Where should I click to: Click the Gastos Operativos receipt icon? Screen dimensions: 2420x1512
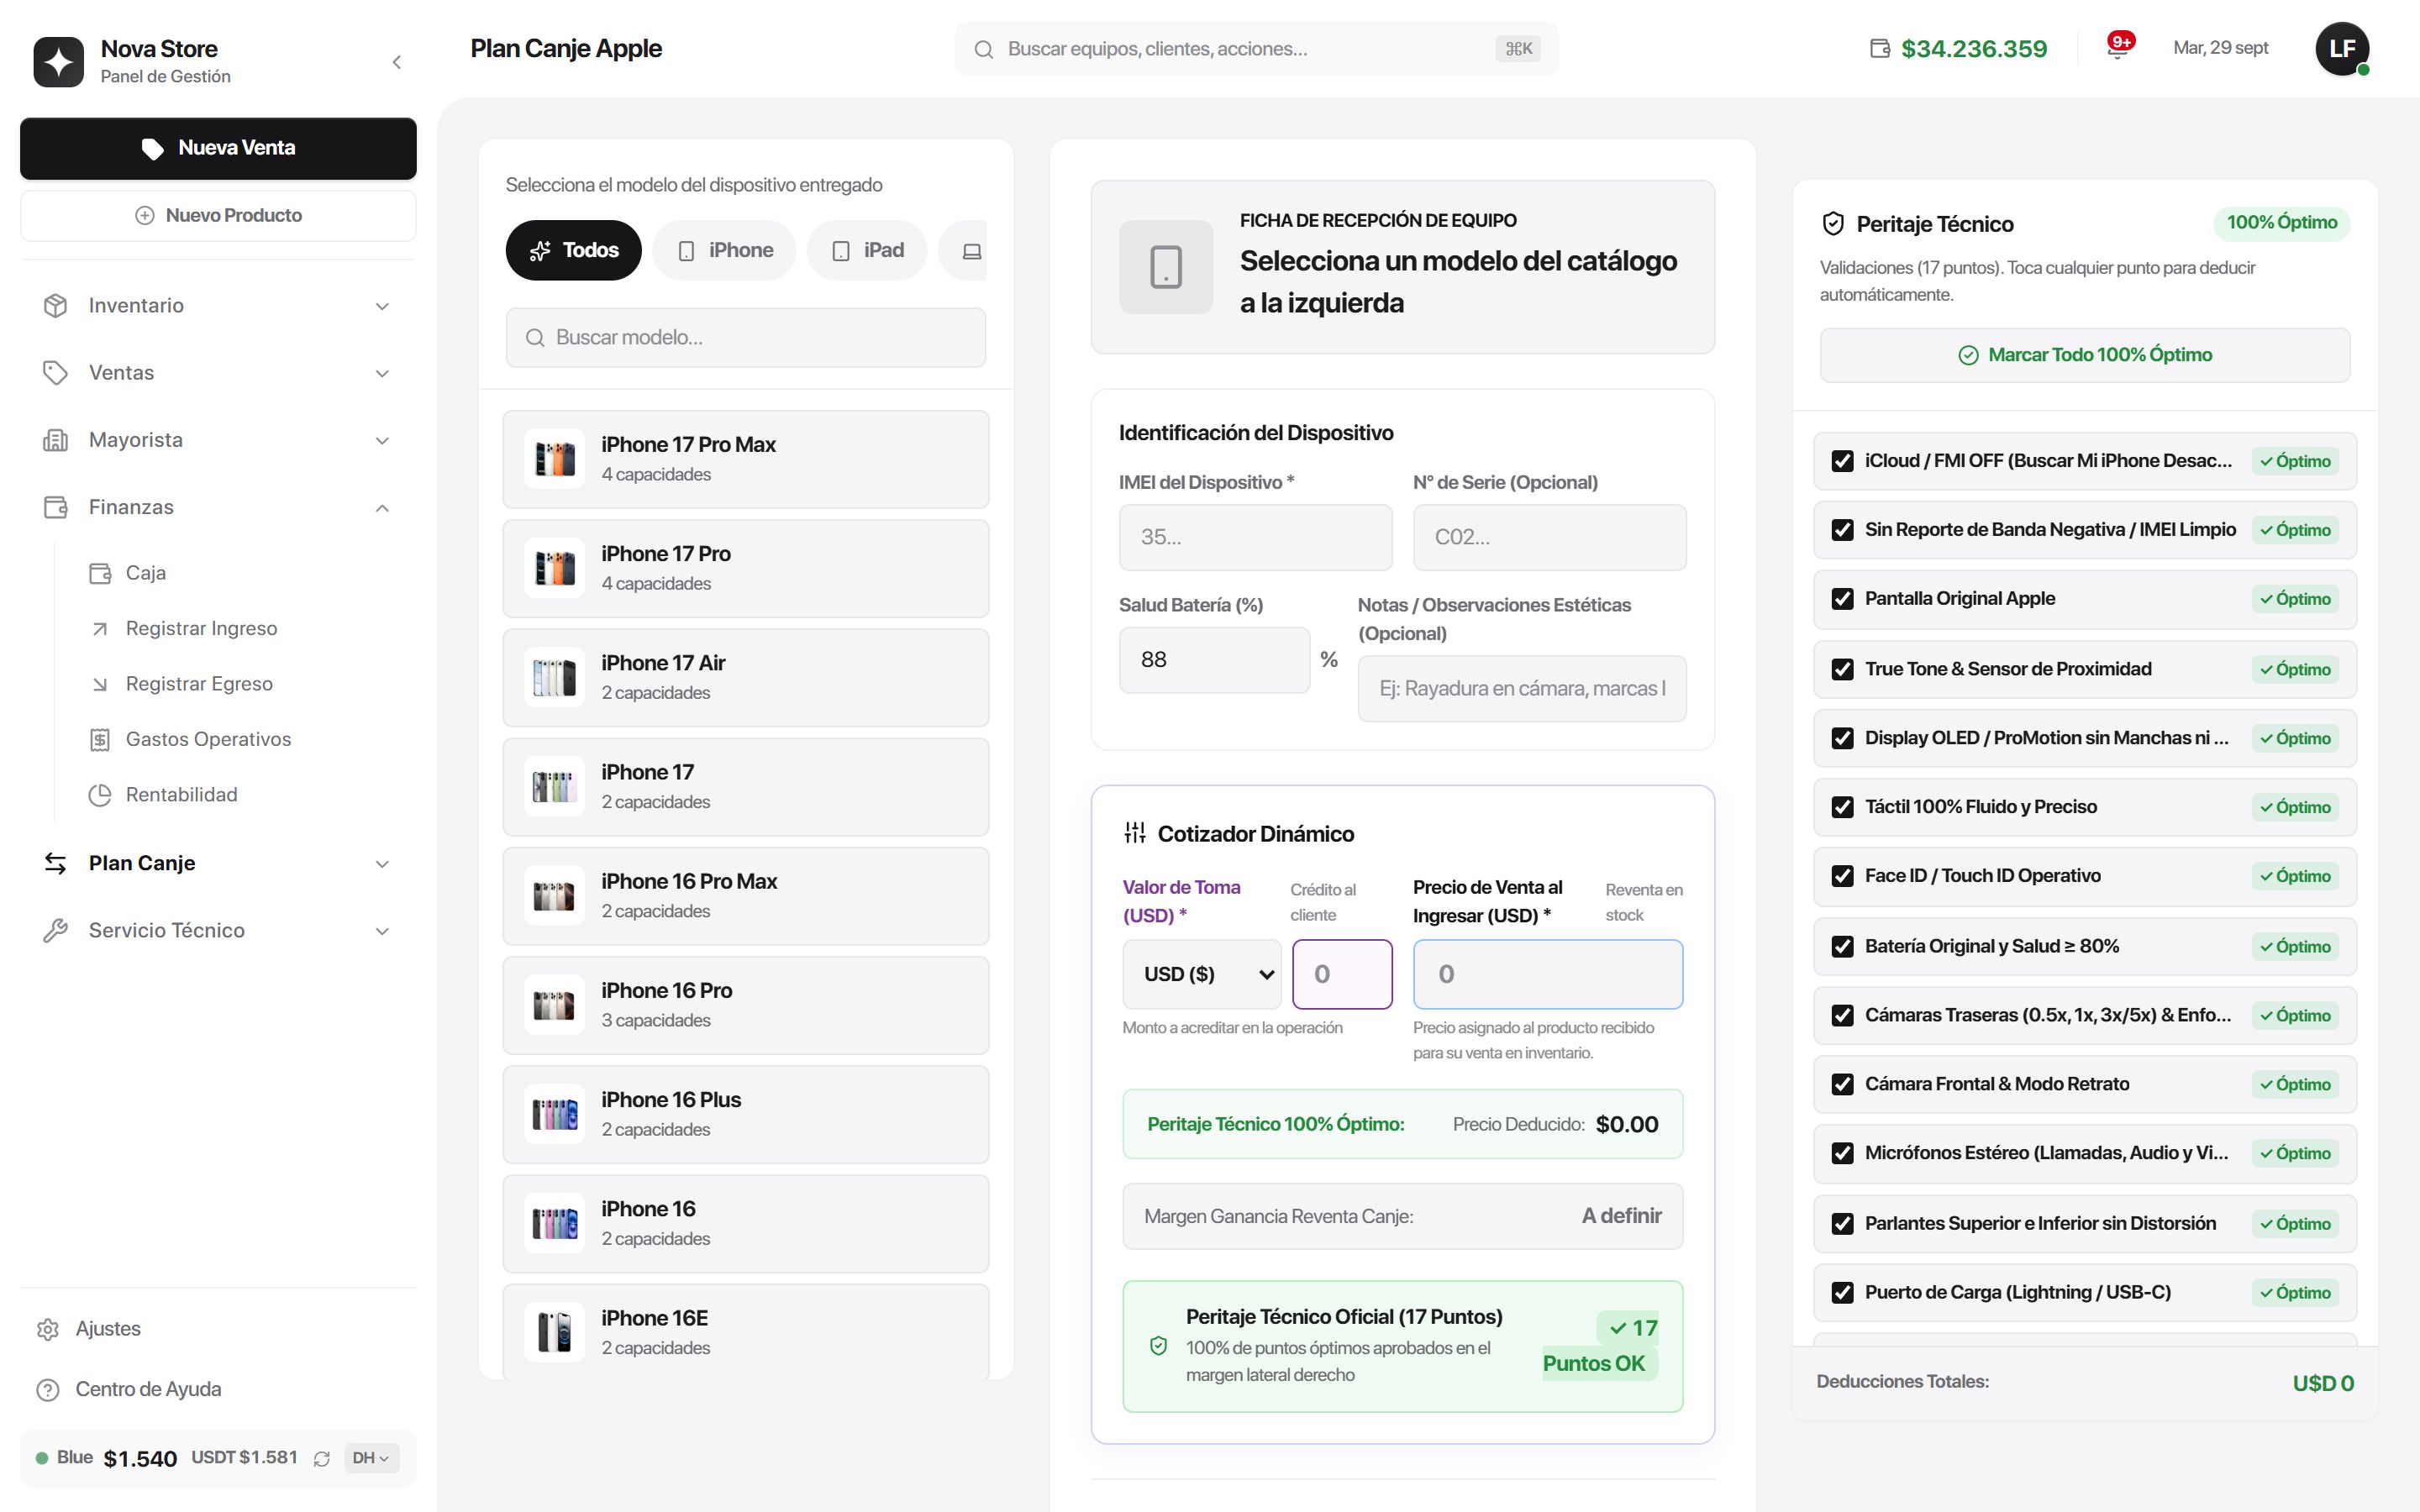point(100,740)
